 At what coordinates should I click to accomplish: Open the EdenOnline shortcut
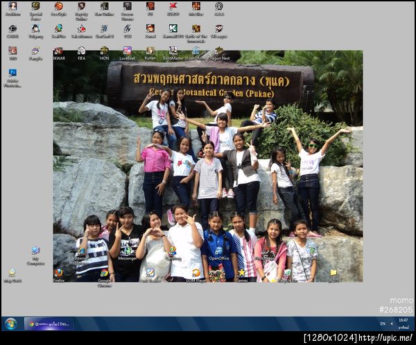(196, 54)
